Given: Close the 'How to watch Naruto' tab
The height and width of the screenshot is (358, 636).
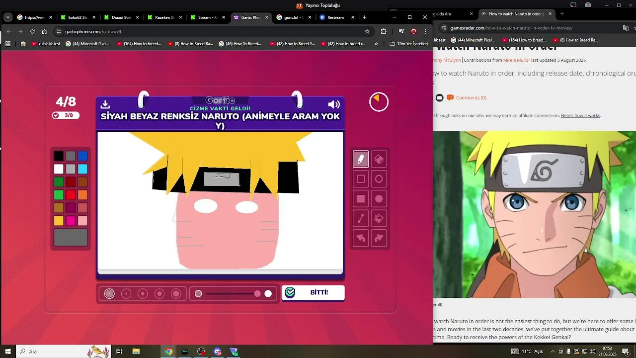Looking at the screenshot, I should [550, 14].
